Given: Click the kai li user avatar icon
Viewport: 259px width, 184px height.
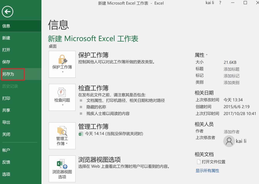Looking at the screenshot, I should click(229, 141).
